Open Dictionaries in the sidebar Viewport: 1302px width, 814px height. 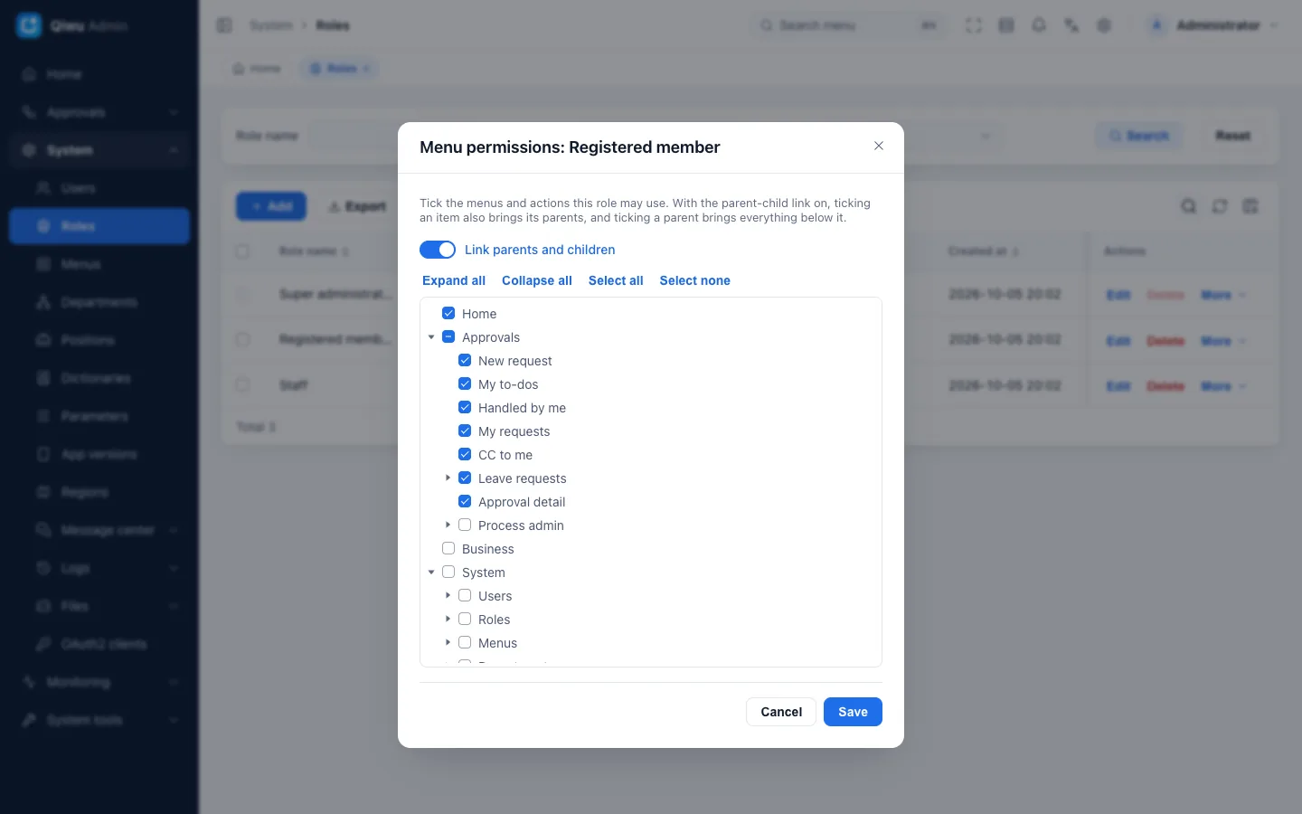point(99,378)
